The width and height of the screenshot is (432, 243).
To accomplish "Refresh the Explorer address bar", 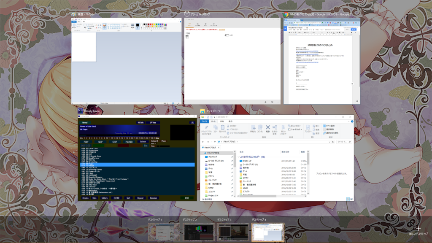I will pyautogui.click(x=333, y=142).
